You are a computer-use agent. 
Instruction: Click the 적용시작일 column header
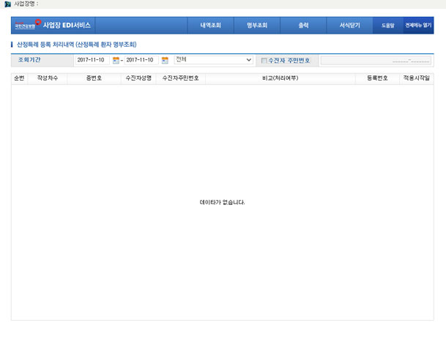click(416, 77)
